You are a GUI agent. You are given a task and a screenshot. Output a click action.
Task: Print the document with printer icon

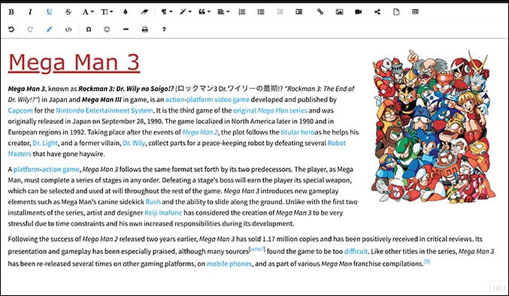click(x=145, y=29)
